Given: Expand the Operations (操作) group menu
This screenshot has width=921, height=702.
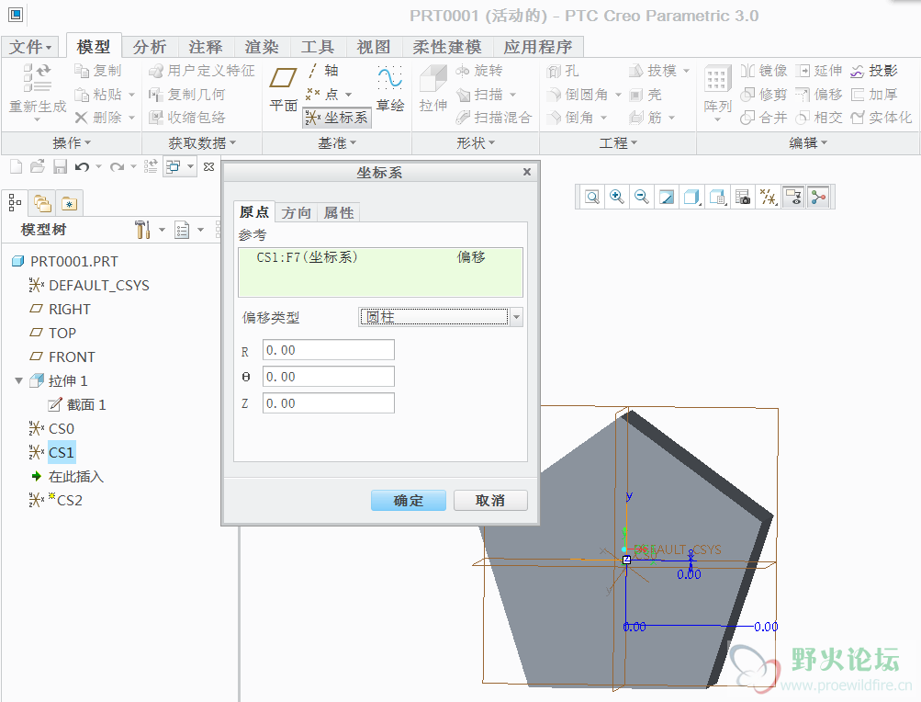Looking at the screenshot, I should click(x=72, y=142).
